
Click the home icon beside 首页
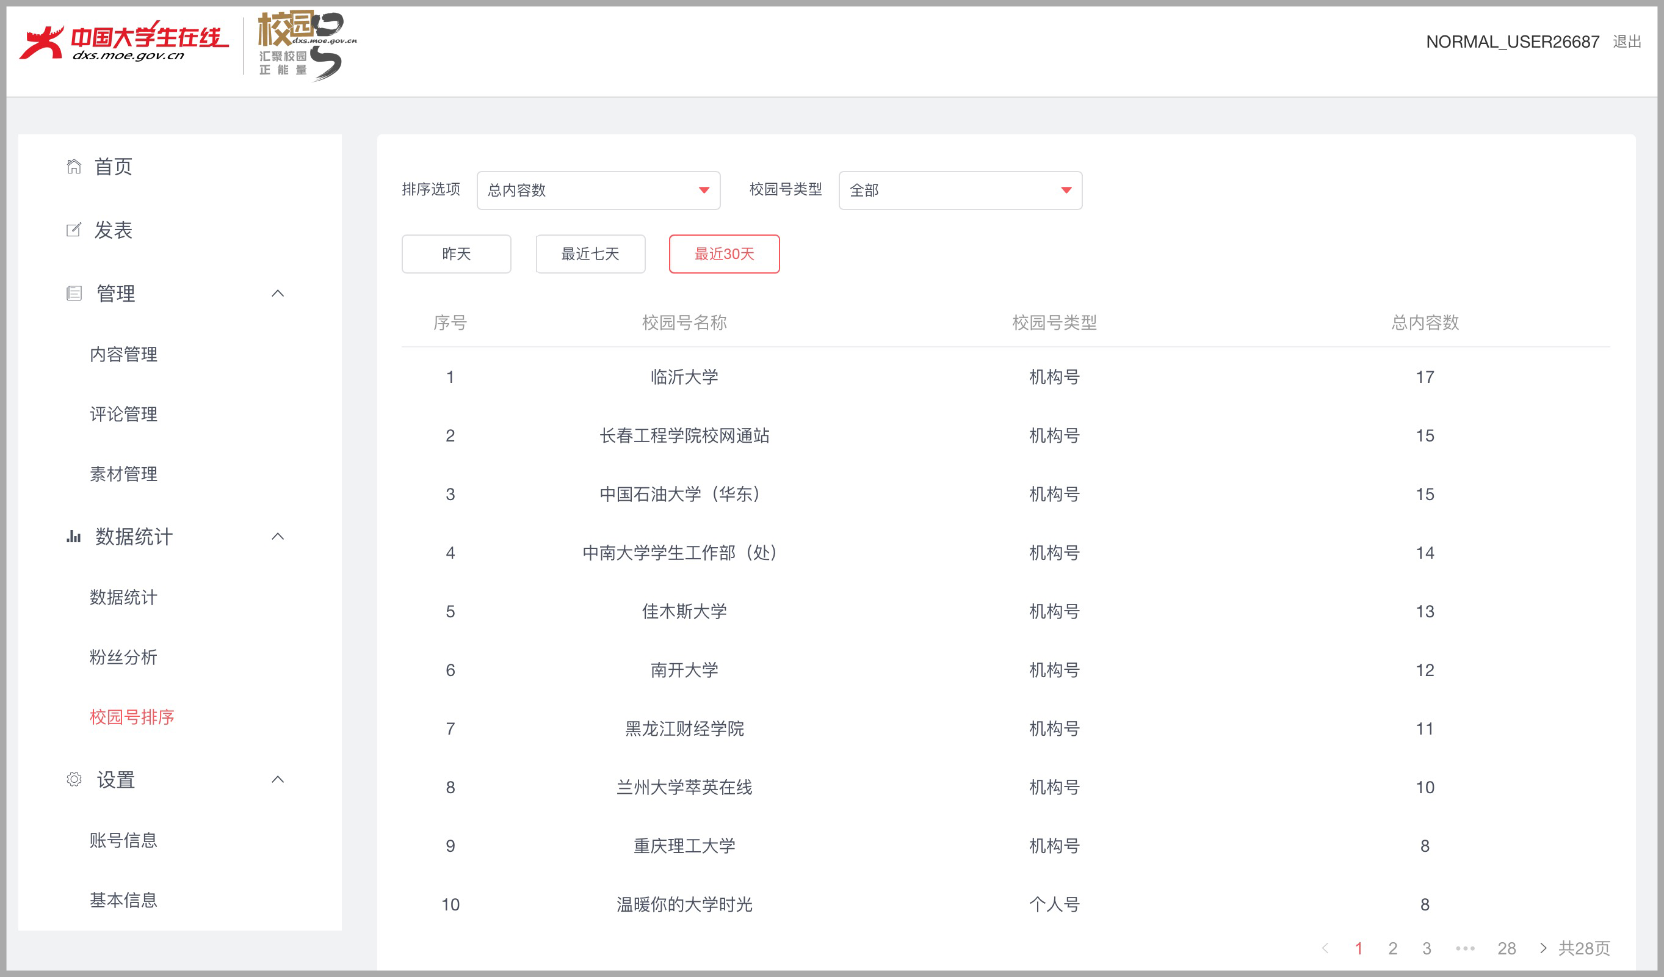pos(74,167)
